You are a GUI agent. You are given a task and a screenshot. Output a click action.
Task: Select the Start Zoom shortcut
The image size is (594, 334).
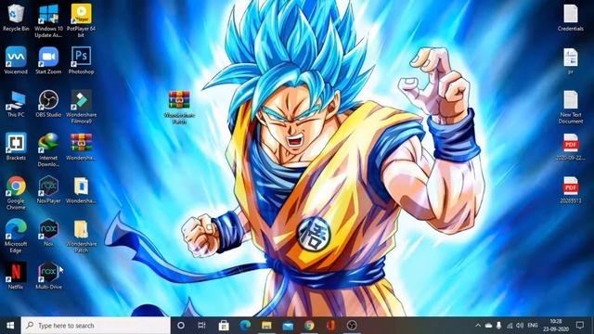tap(48, 60)
